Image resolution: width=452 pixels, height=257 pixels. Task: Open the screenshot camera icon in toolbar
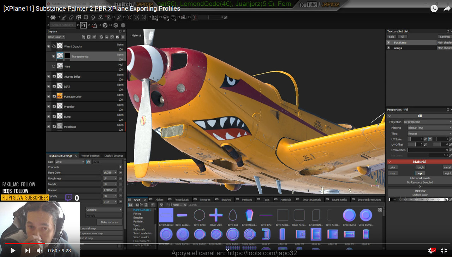184,17
